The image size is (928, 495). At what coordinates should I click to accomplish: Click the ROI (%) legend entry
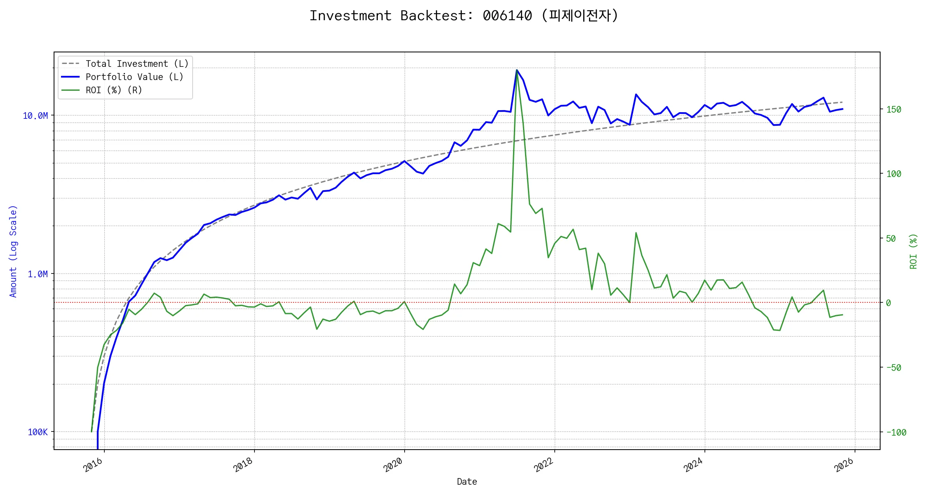click(114, 90)
